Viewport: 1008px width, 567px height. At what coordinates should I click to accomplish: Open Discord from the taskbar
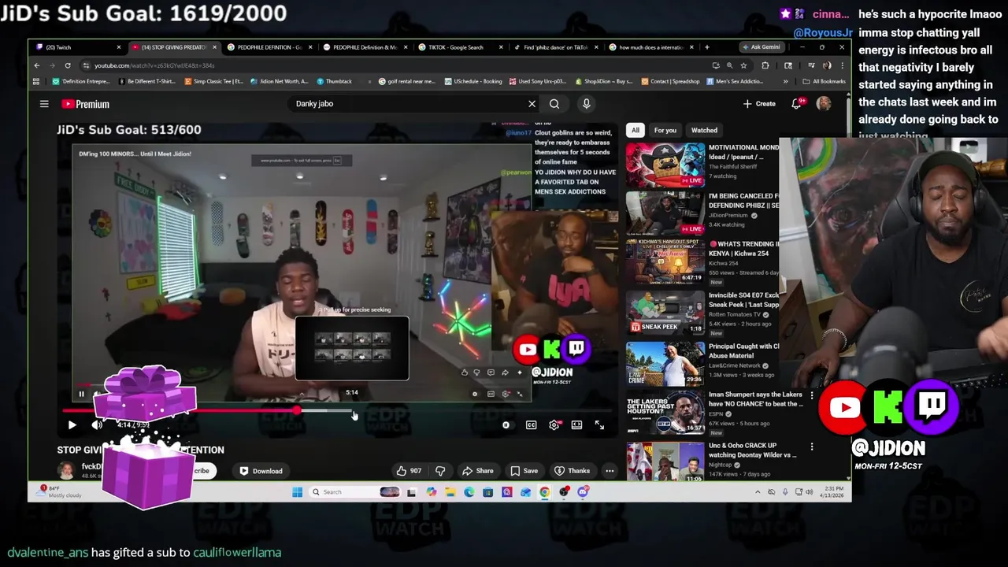[583, 492]
